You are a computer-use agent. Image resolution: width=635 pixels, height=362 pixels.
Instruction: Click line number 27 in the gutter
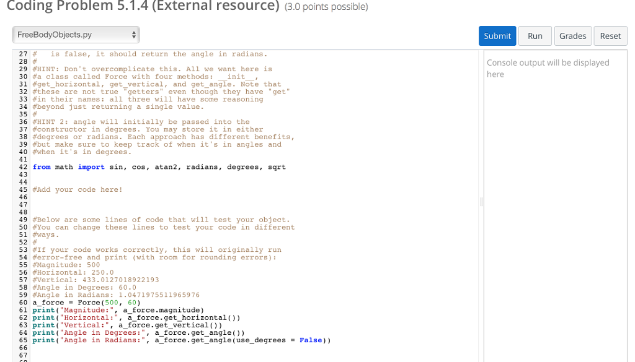coord(23,54)
